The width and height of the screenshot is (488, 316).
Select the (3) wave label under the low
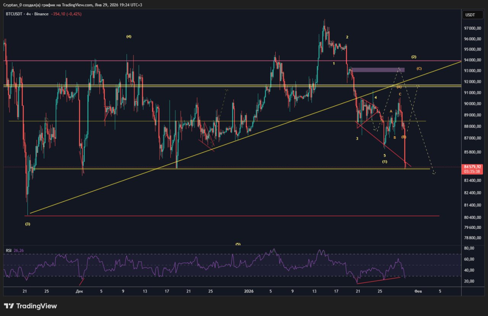pos(27,224)
